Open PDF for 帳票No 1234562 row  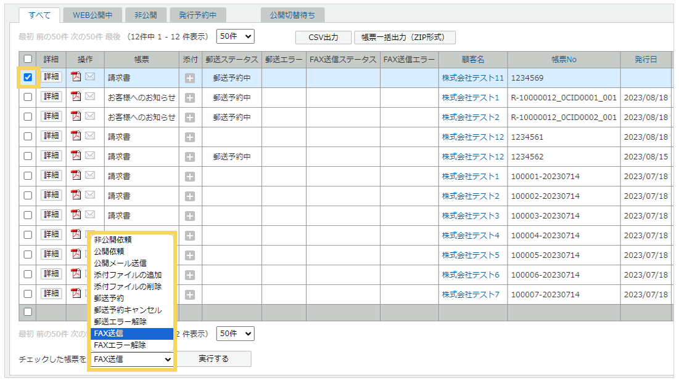click(76, 156)
